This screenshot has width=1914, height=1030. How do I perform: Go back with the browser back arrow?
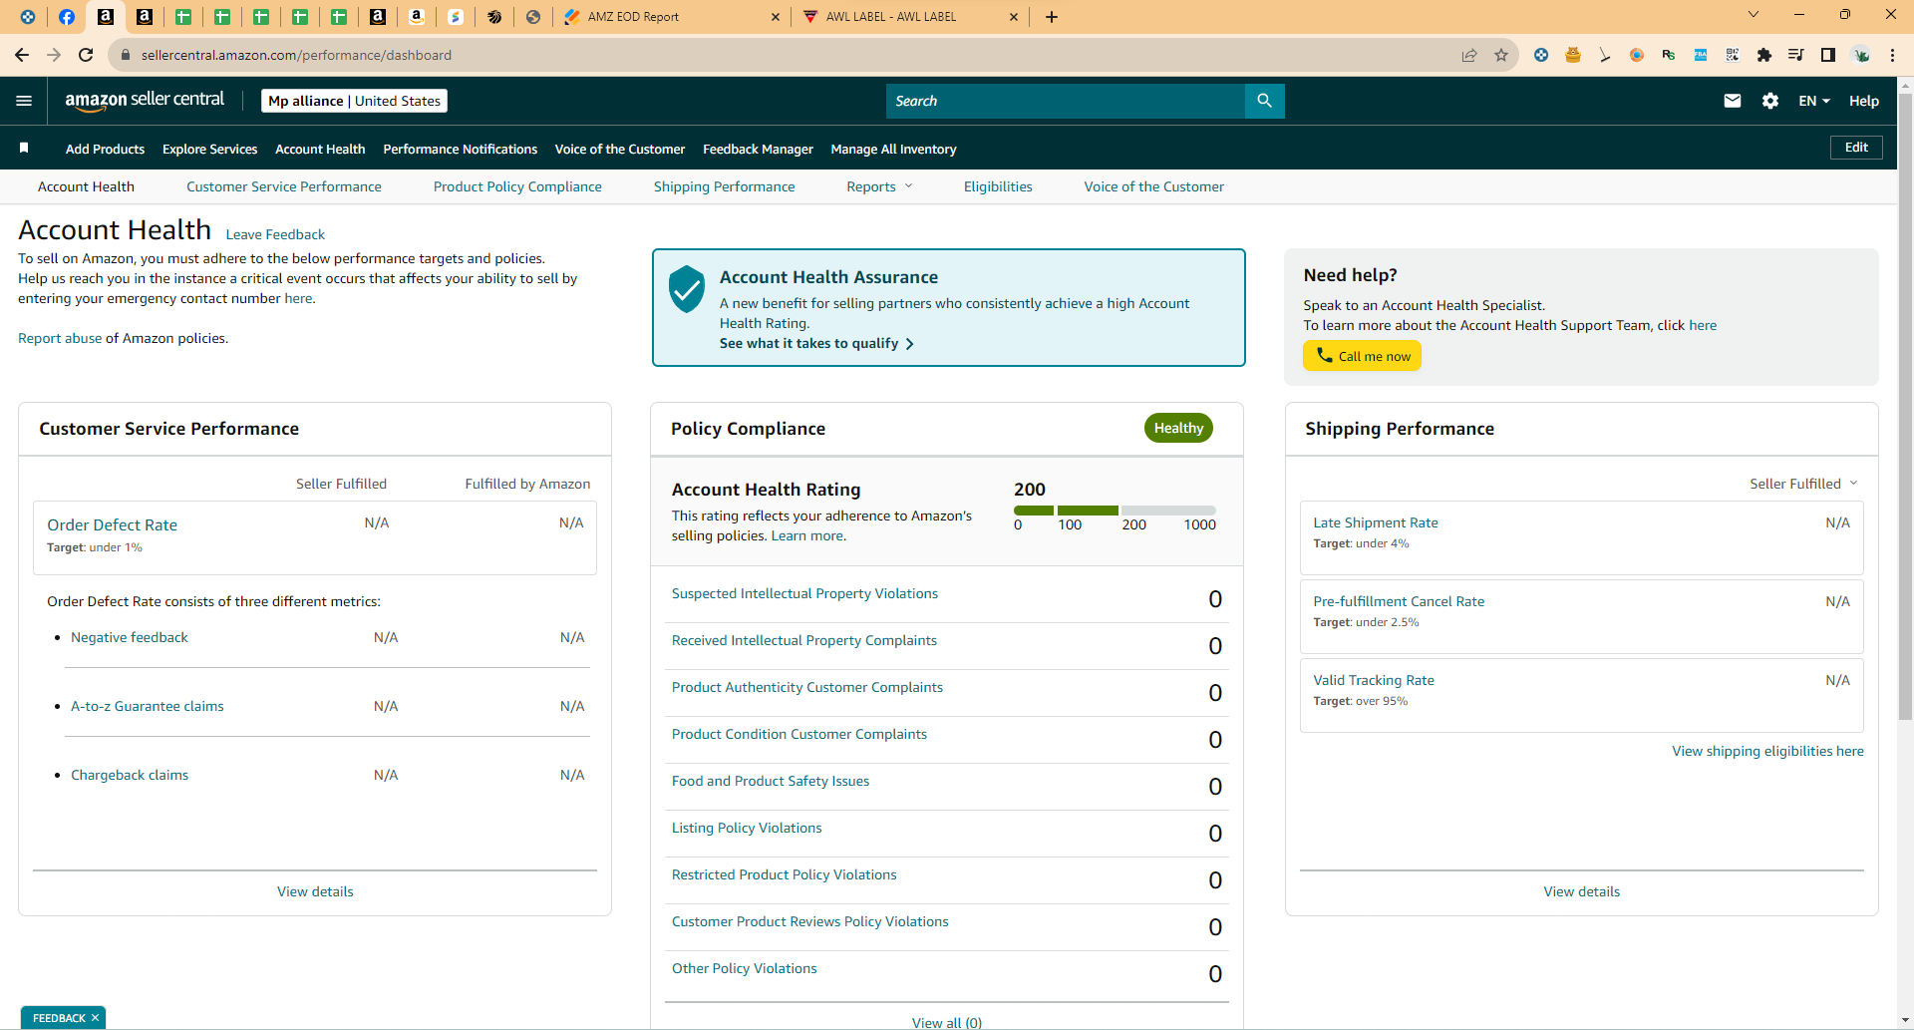pyautogui.click(x=22, y=55)
